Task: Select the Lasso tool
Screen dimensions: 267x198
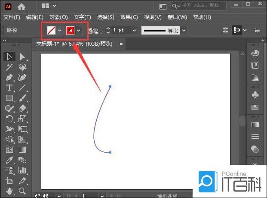Action: (22, 67)
